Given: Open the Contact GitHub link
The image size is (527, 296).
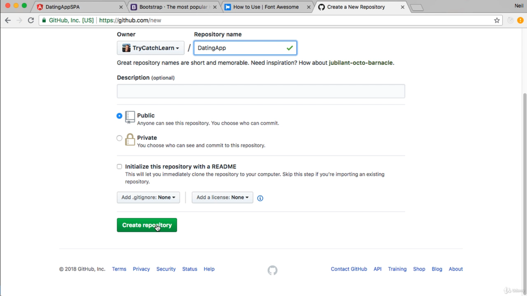Looking at the screenshot, I should 349,269.
